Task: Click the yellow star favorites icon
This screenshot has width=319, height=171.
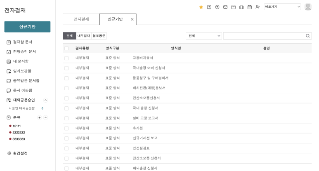Action: coord(201,7)
